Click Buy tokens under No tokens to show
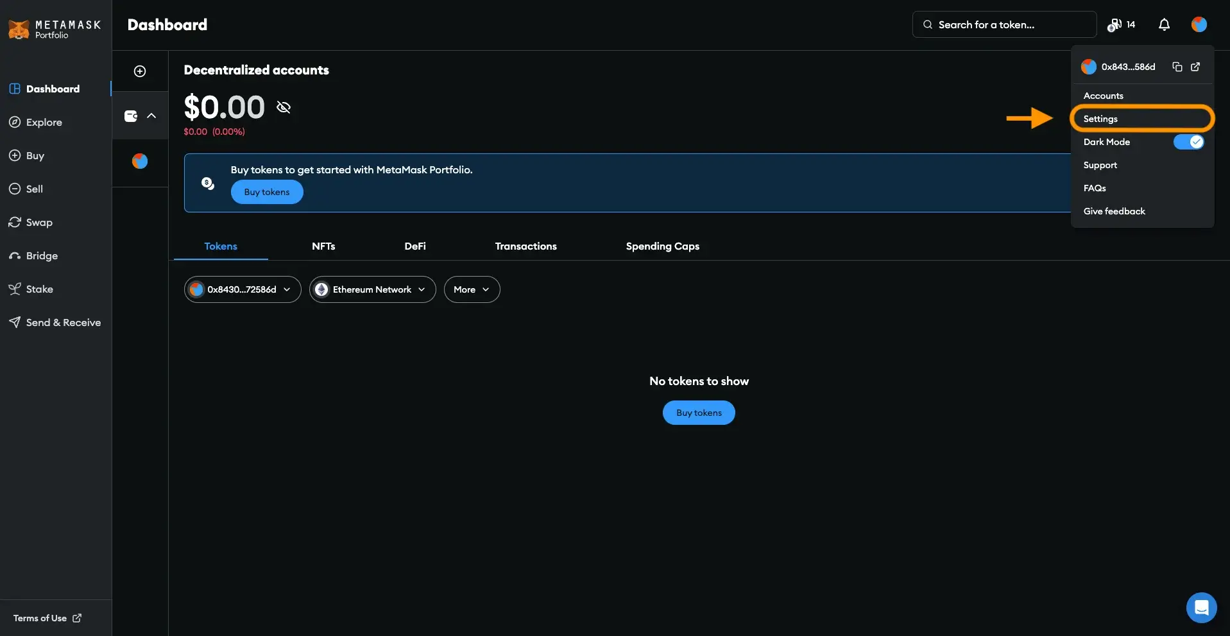Screen dimensions: 1230x636 pyautogui.click(x=699, y=413)
